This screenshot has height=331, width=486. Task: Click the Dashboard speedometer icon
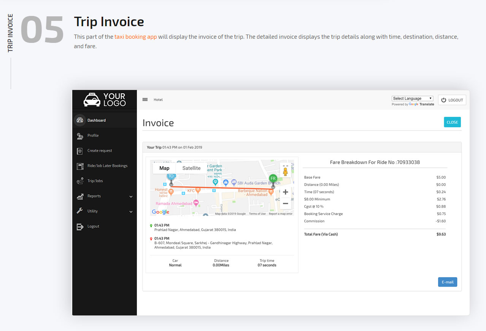[x=80, y=120]
